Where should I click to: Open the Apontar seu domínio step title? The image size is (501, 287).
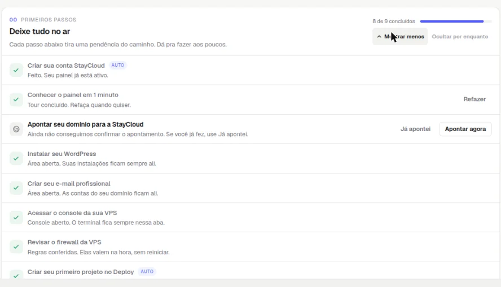coord(85,124)
